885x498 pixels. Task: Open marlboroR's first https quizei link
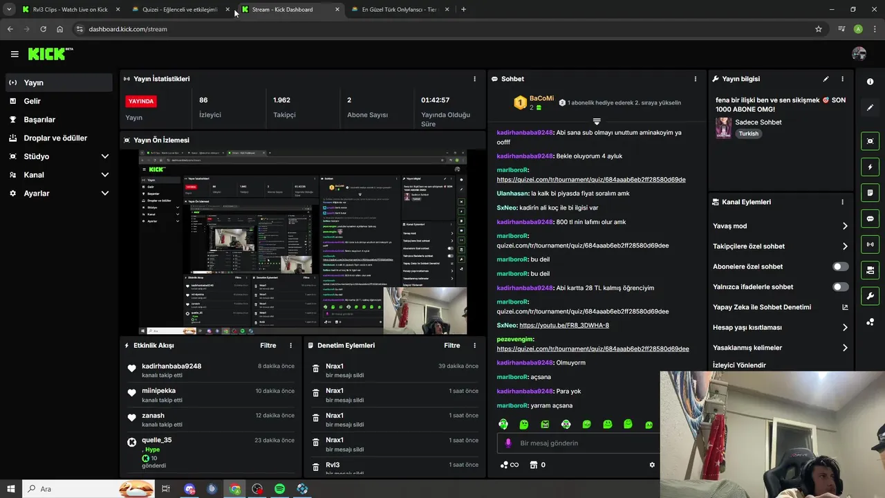[x=591, y=180]
